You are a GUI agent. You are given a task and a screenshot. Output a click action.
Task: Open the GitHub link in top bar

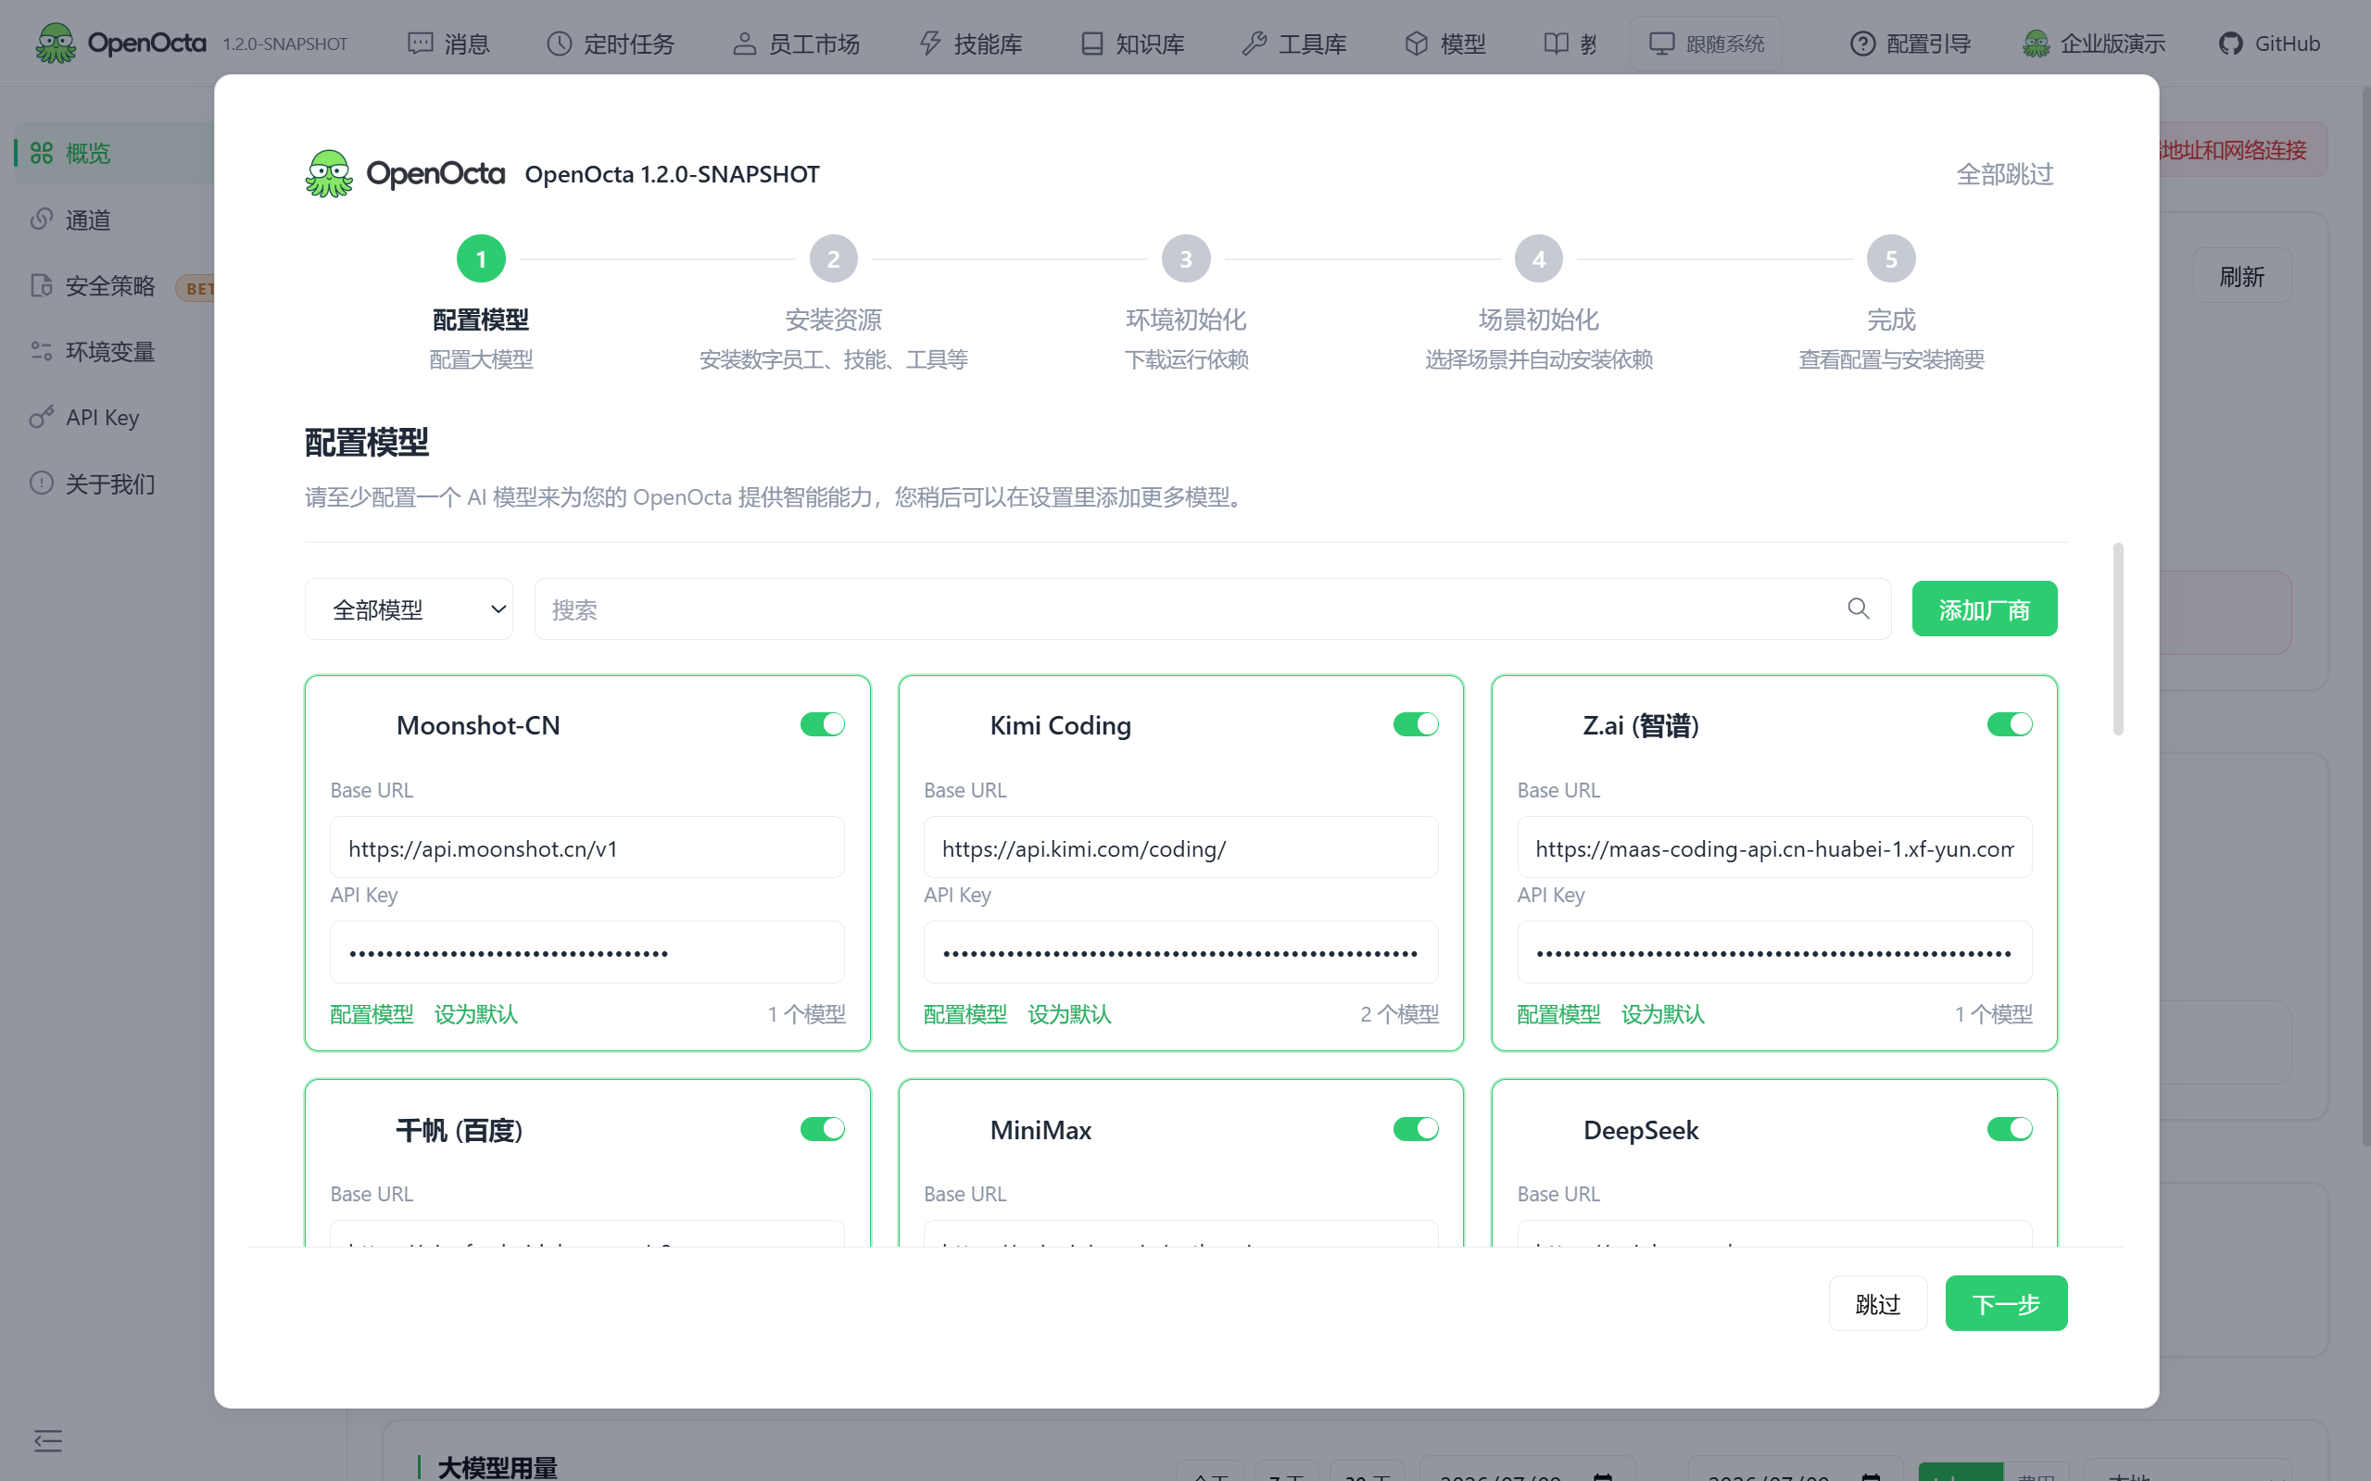pyautogui.click(x=2269, y=44)
